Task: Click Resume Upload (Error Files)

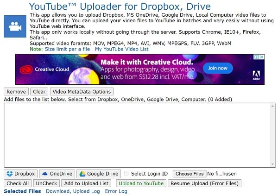Action: tap(204, 183)
